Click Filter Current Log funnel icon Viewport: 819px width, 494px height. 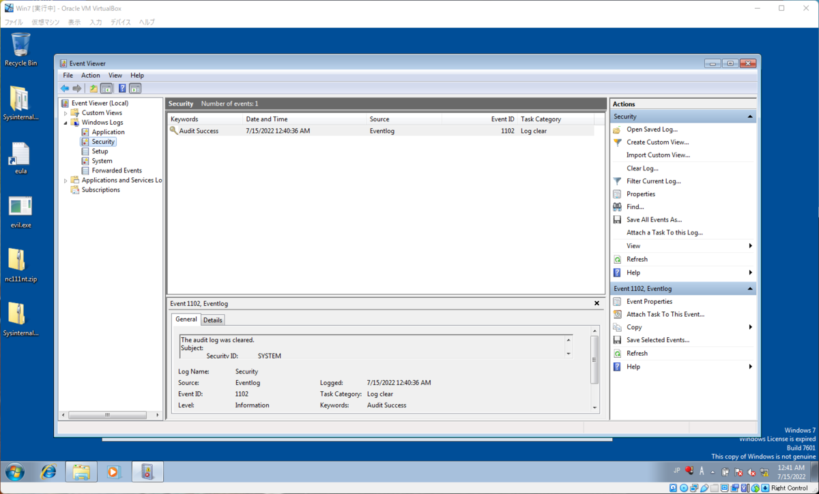coord(617,181)
